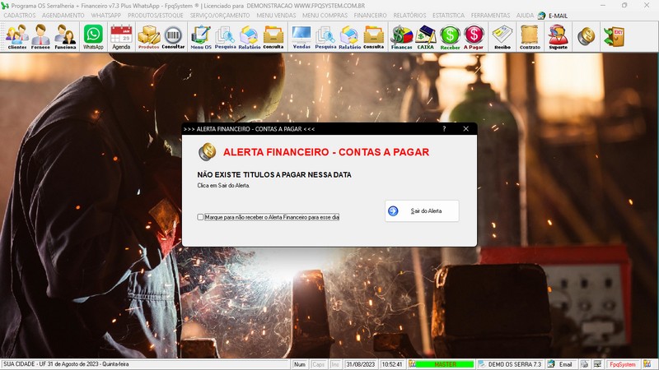This screenshot has height=370, width=659.
Task: Open the Fornece suppliers icon
Action: [x=40, y=36]
